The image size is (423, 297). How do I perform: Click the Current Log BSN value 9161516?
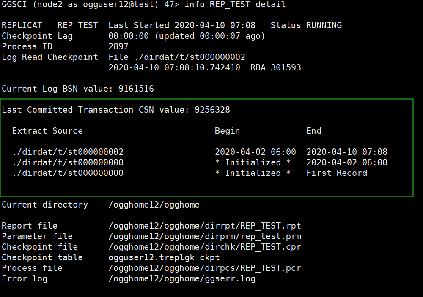136,89
